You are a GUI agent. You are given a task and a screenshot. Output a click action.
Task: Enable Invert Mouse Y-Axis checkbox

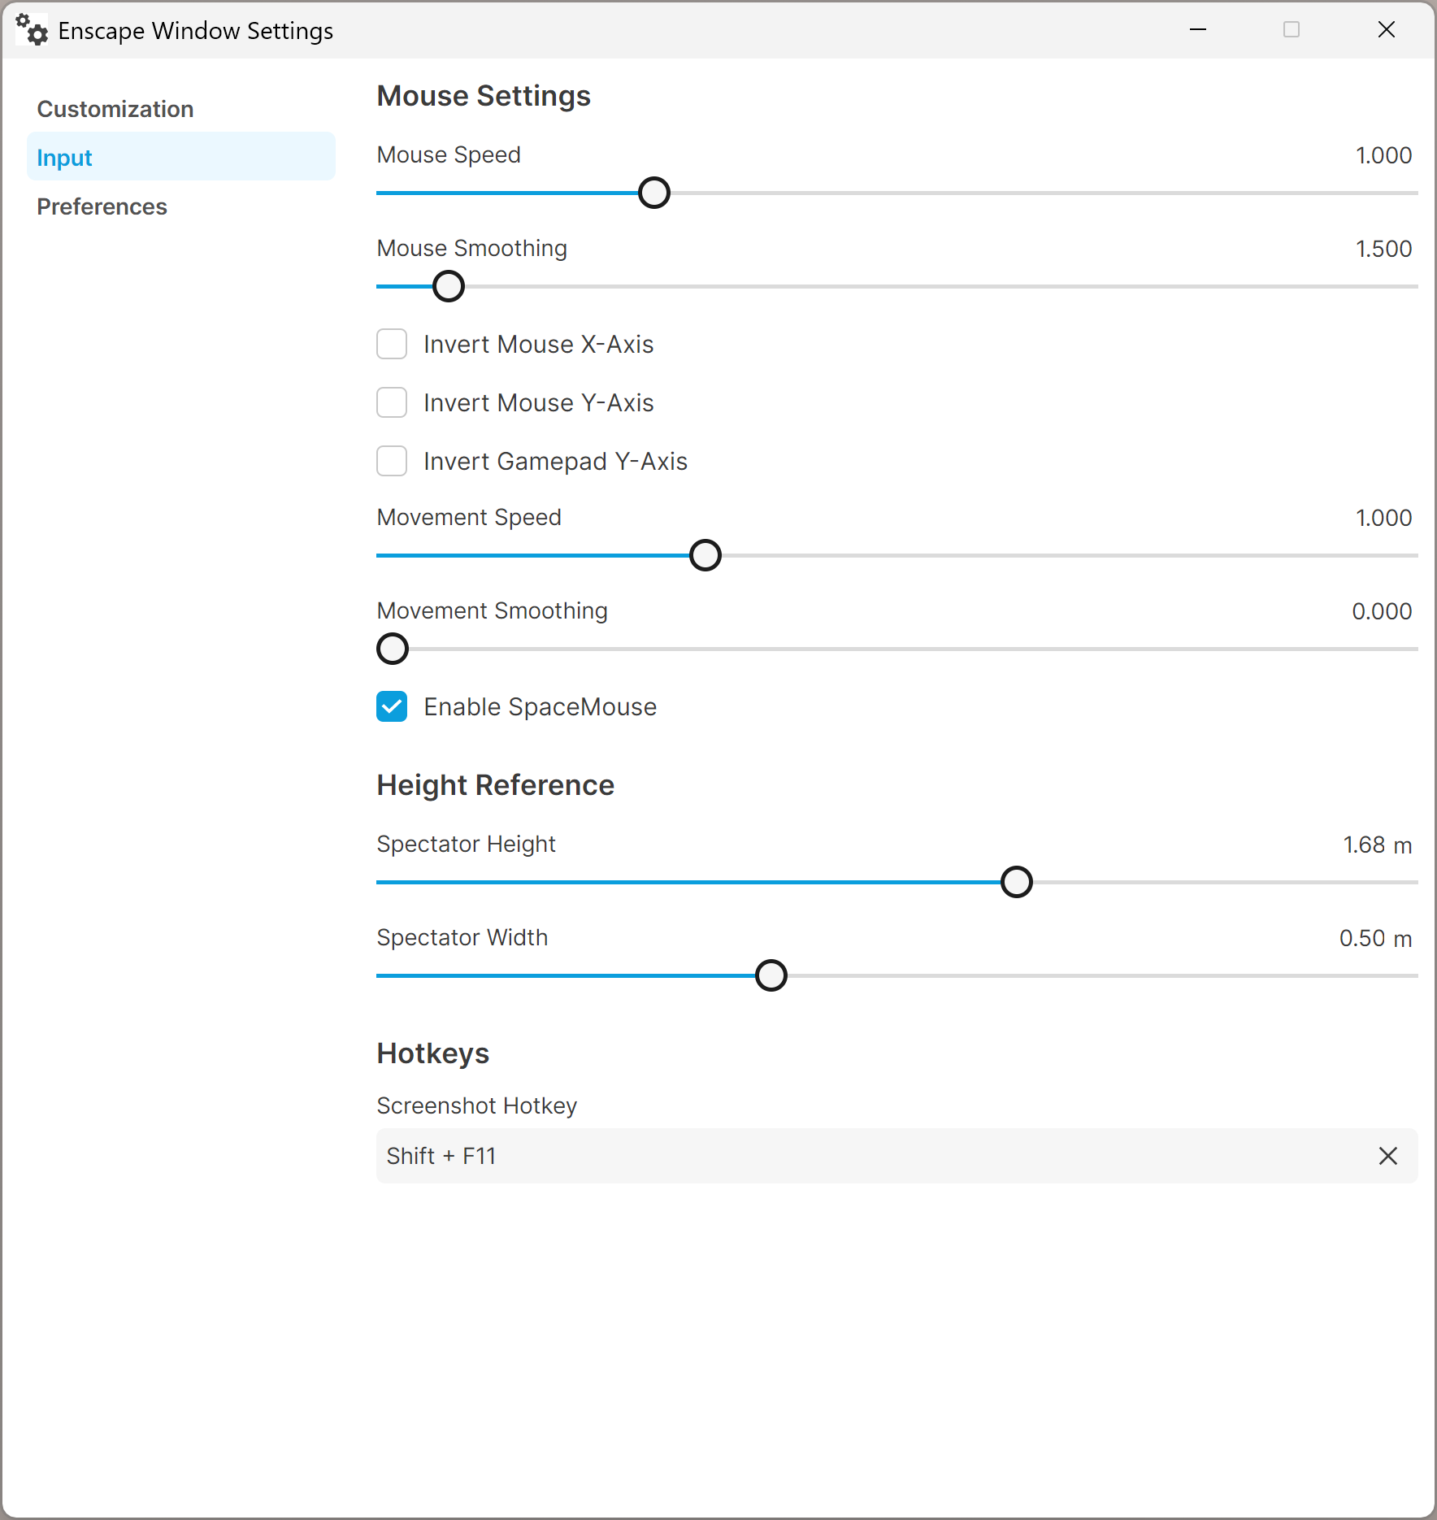click(392, 403)
